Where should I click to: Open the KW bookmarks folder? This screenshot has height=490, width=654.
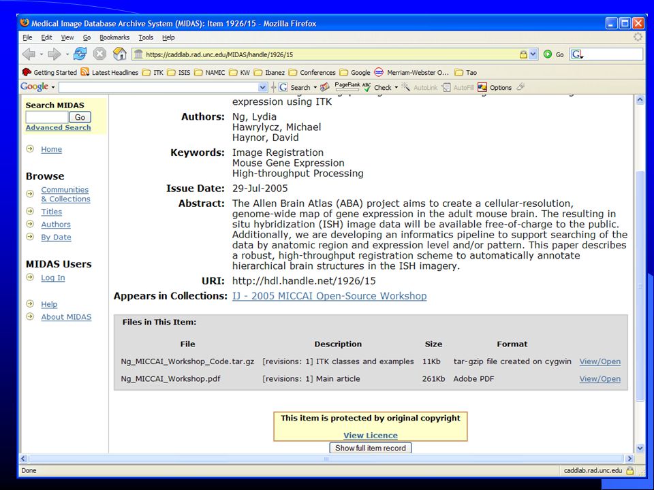239,73
